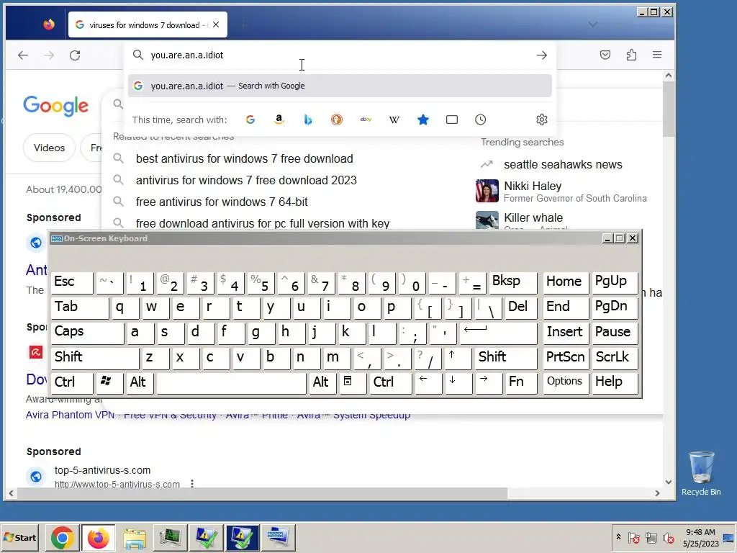Open the Recycle Bin on desktop
This screenshot has height=553, width=737.
[x=701, y=473]
